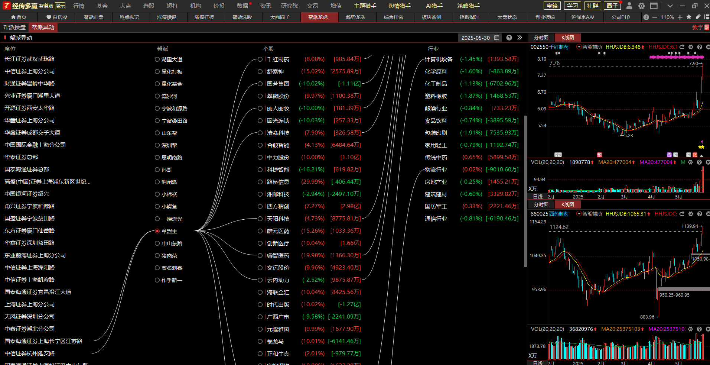This screenshot has height=365, width=710.
Task: Open gear settings on lower VOL panel
Action: [690, 329]
